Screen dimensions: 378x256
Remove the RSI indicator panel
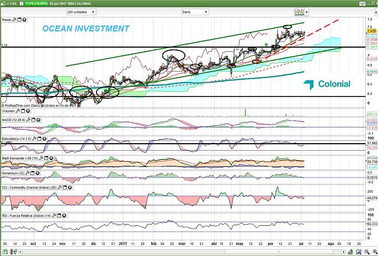tap(64, 216)
